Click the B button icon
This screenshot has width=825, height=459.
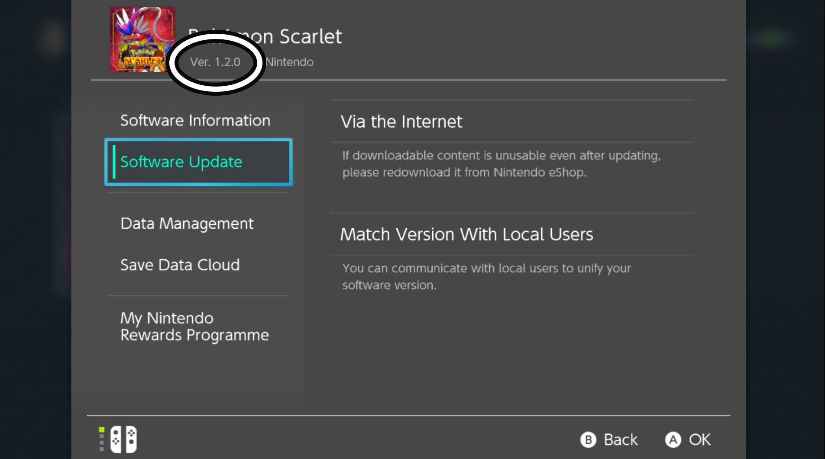coord(588,440)
